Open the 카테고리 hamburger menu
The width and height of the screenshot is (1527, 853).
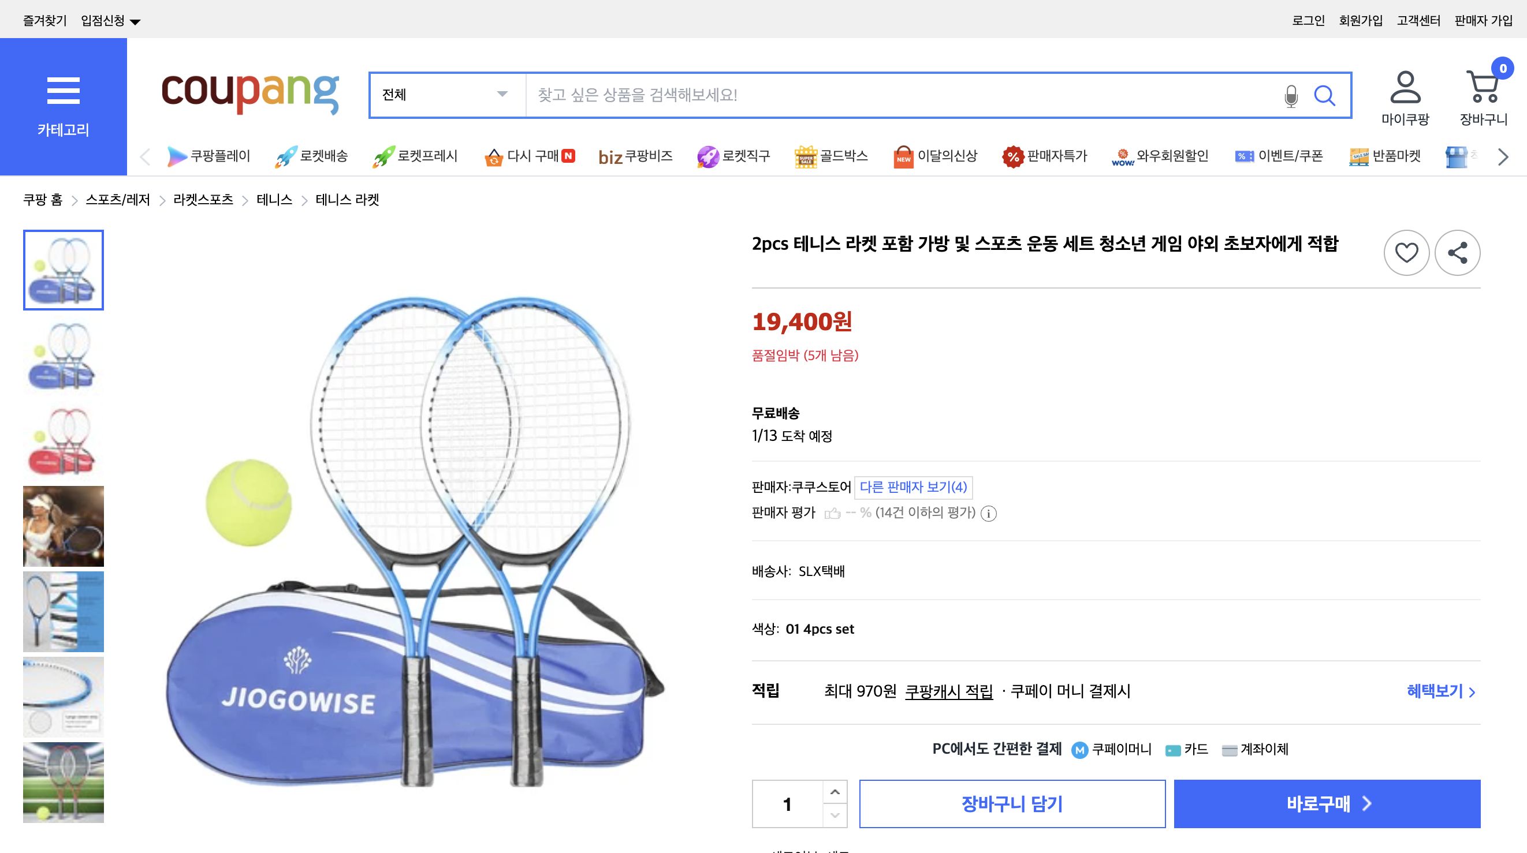pos(64,90)
